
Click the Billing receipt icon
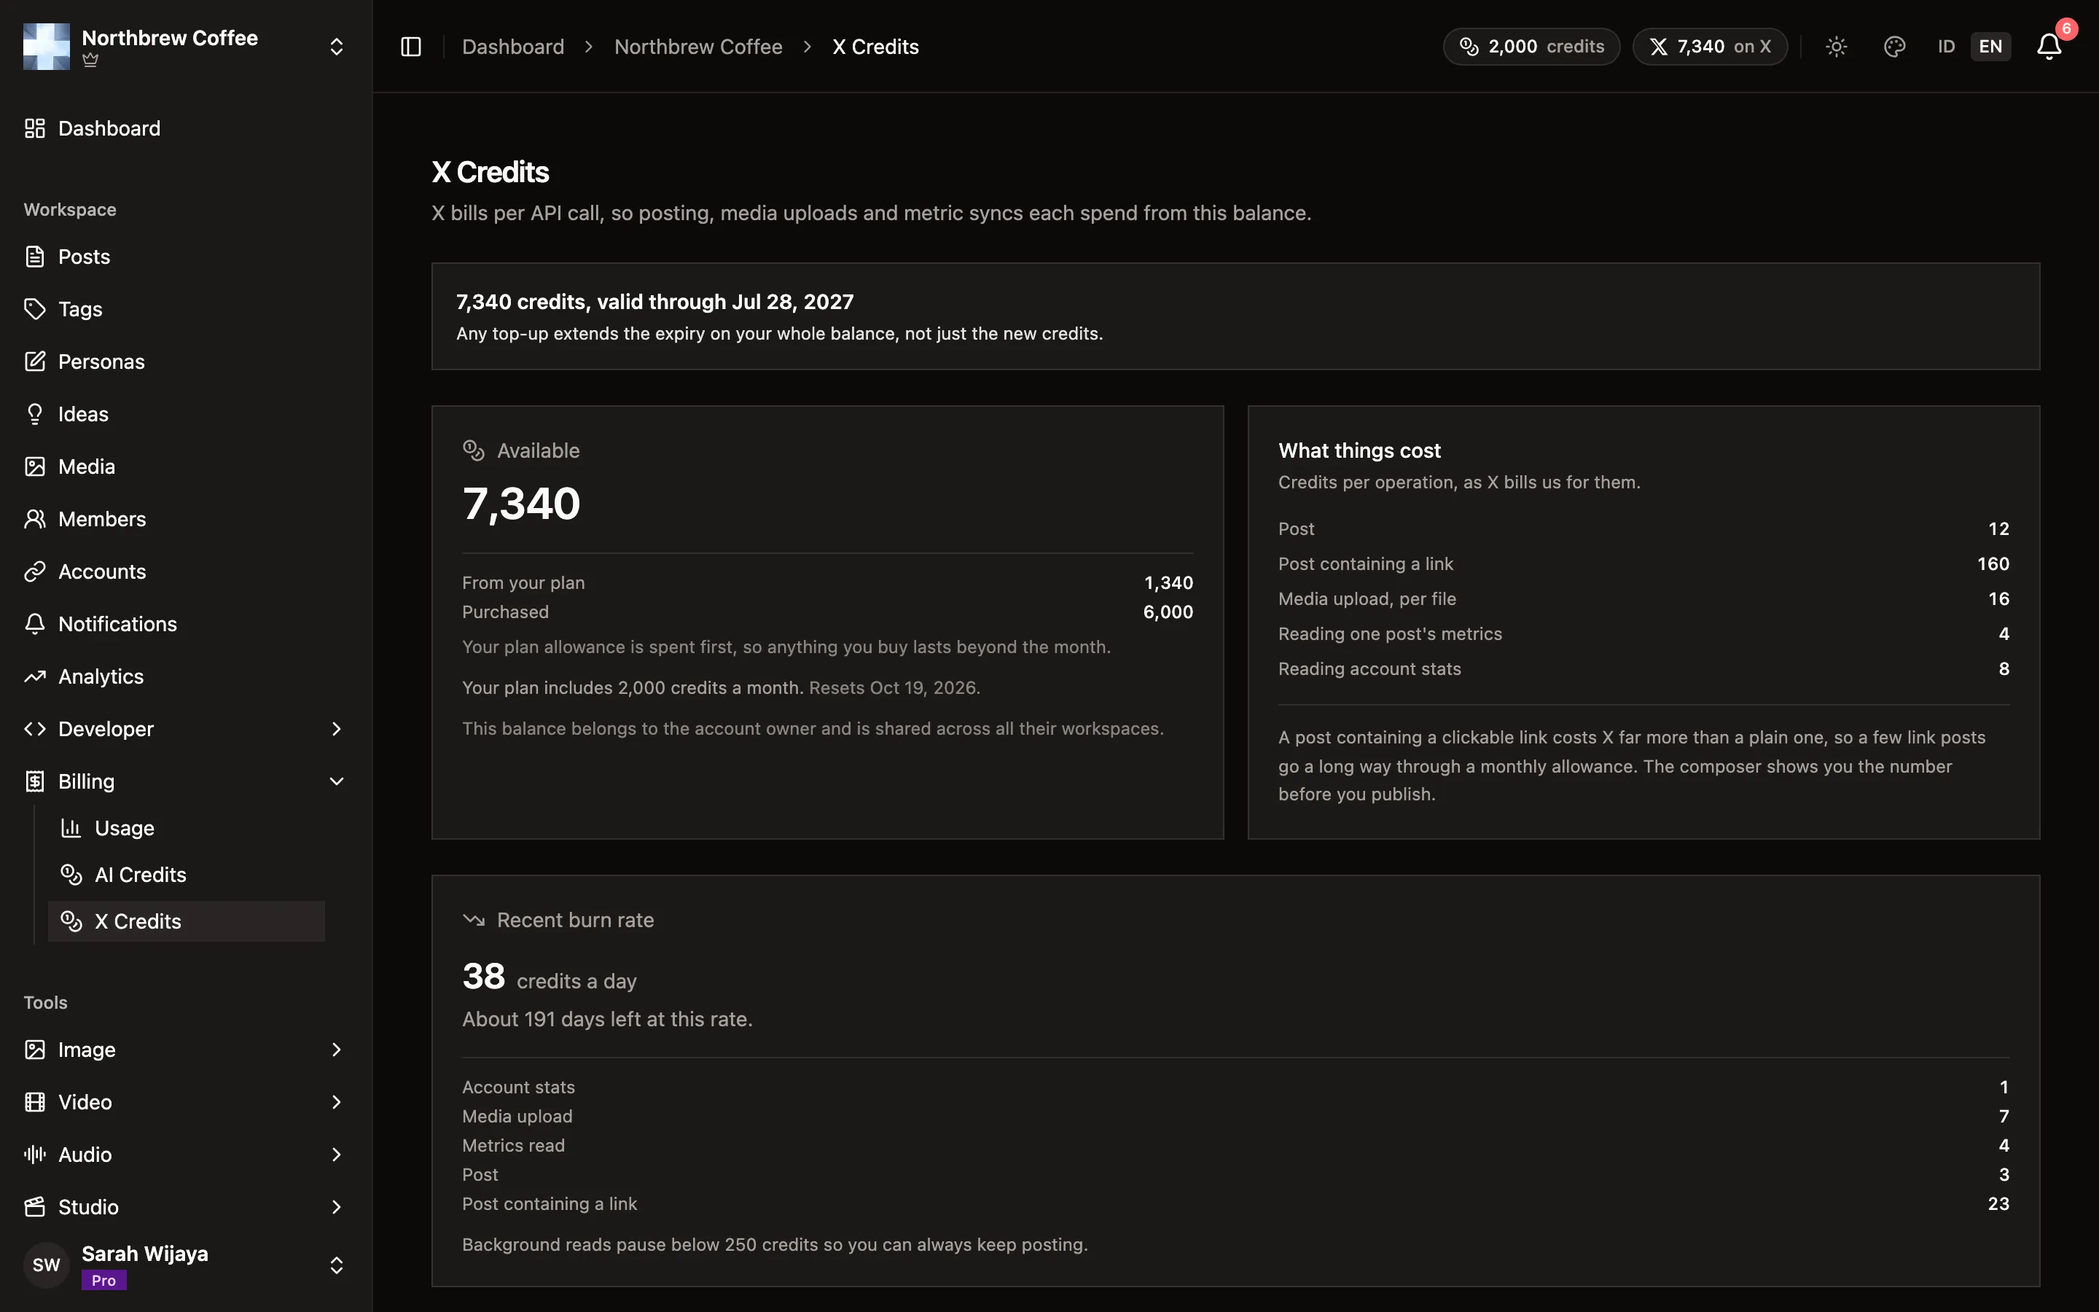pyautogui.click(x=35, y=782)
